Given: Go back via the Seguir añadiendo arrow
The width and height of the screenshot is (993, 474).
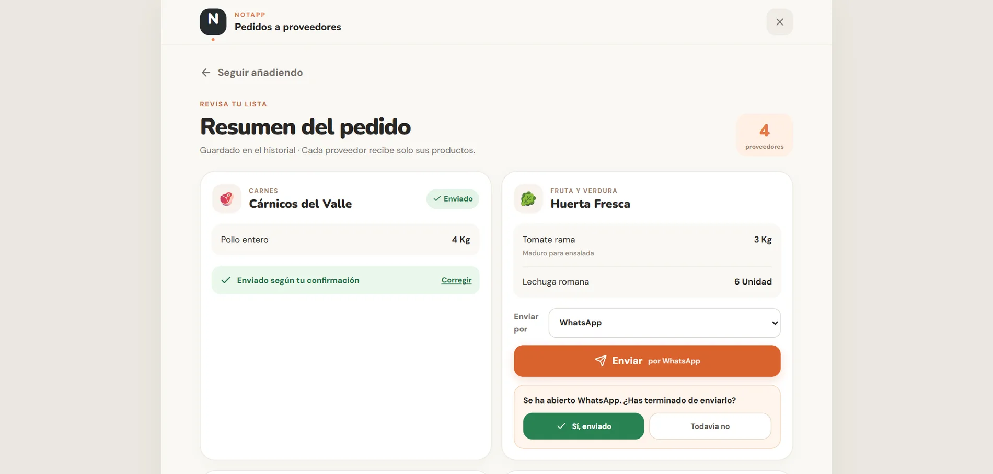Looking at the screenshot, I should click(206, 73).
